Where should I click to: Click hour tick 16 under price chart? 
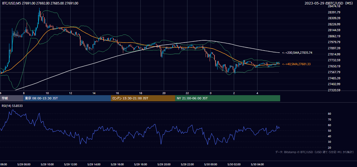(117, 93)
